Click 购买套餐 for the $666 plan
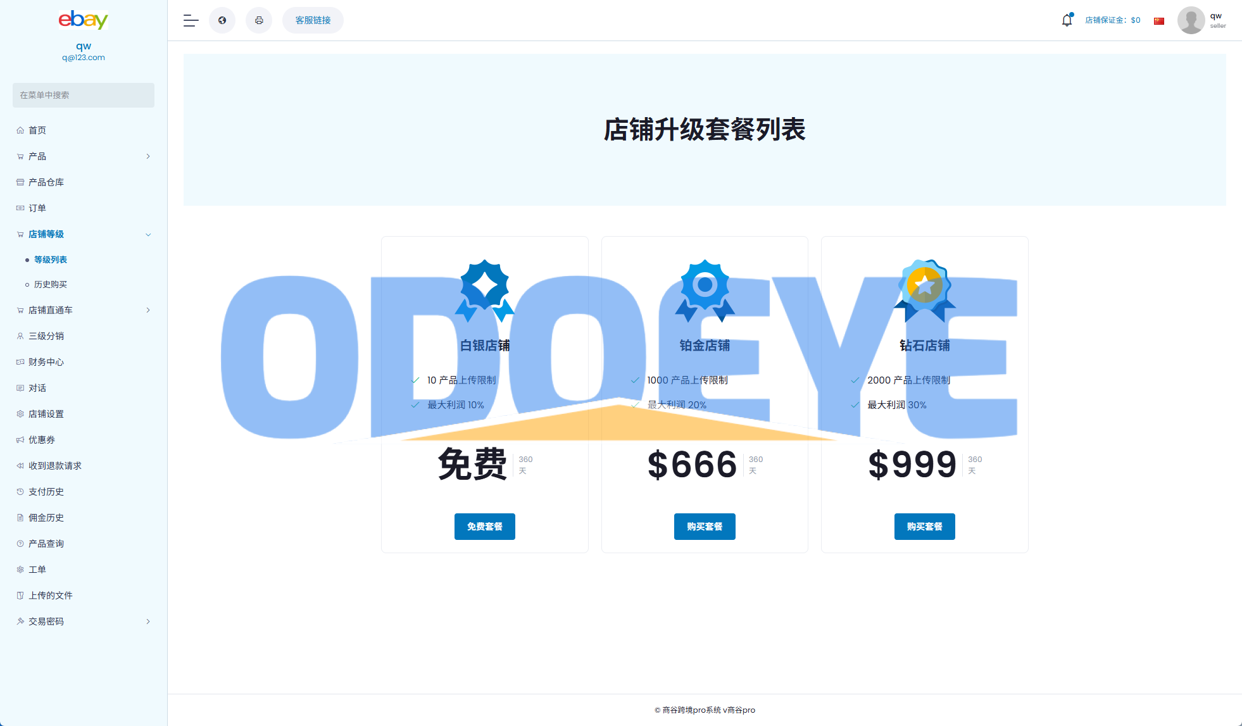 [705, 527]
